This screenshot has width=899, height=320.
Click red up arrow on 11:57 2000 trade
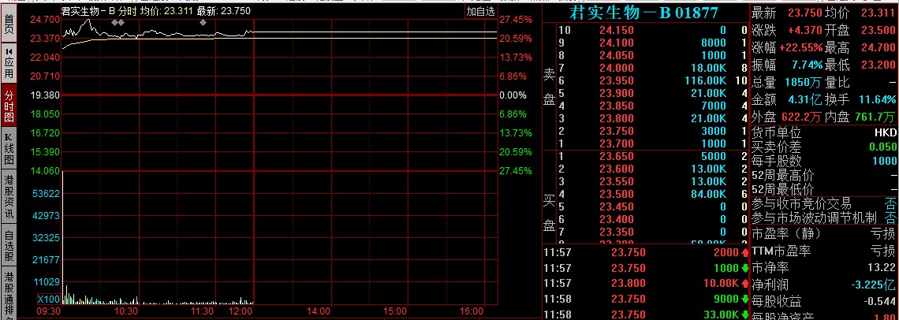pos(744,252)
